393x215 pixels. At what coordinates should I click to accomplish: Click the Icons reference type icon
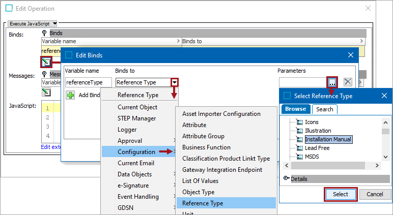(299, 122)
